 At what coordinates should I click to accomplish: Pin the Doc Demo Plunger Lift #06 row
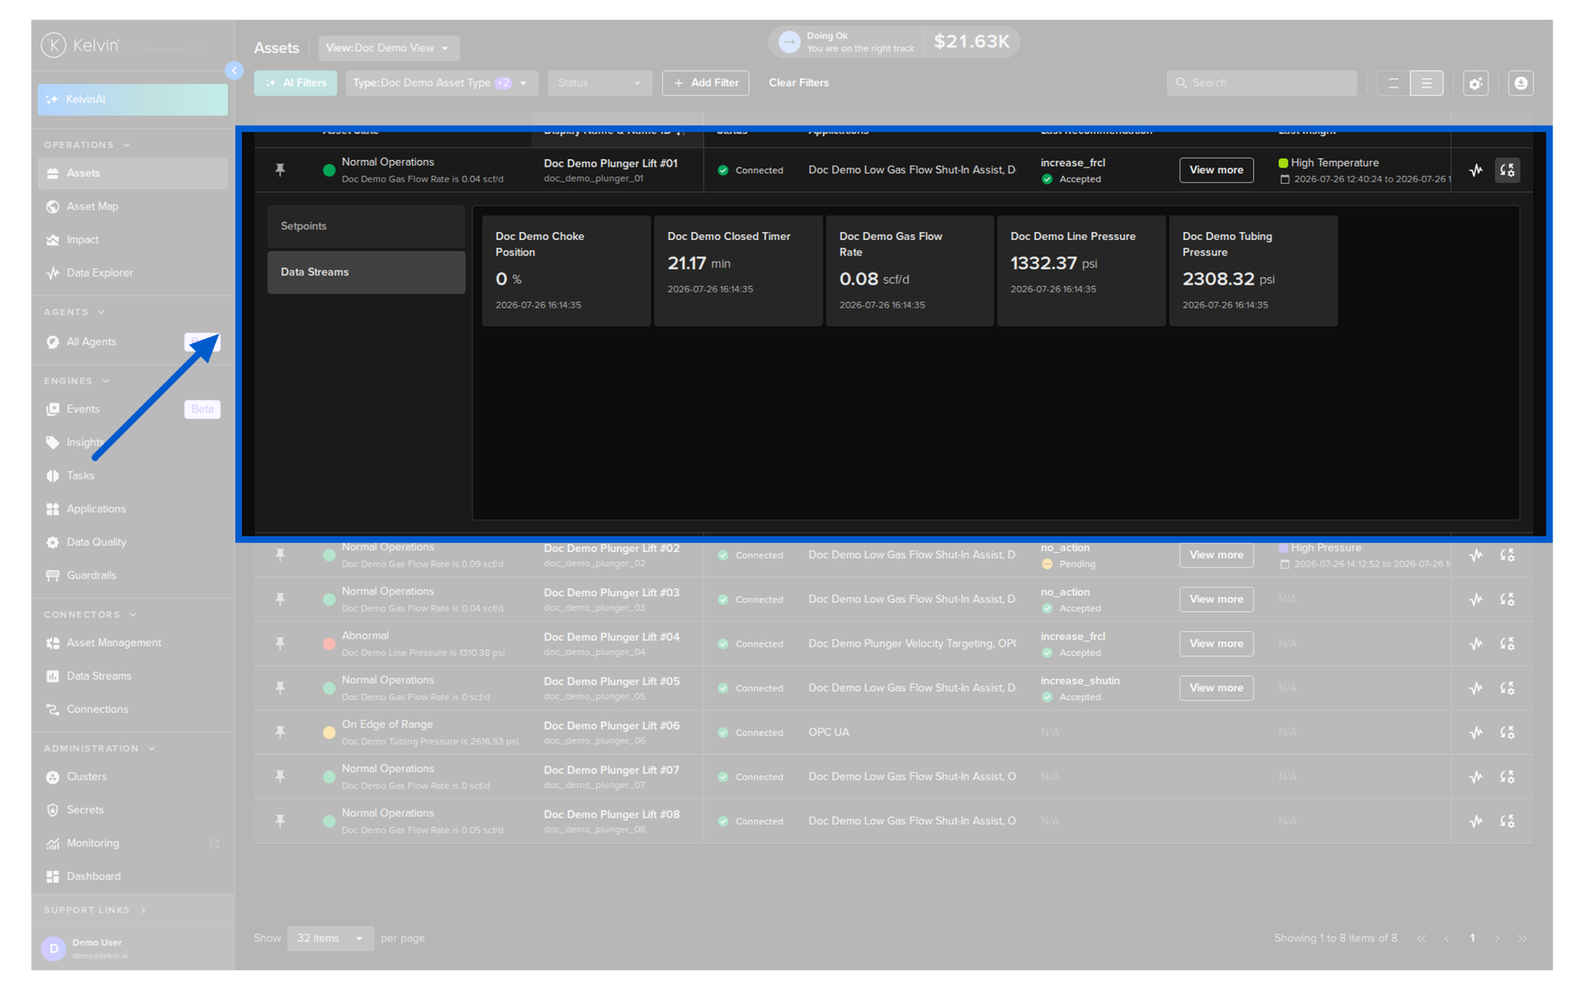pos(280,733)
